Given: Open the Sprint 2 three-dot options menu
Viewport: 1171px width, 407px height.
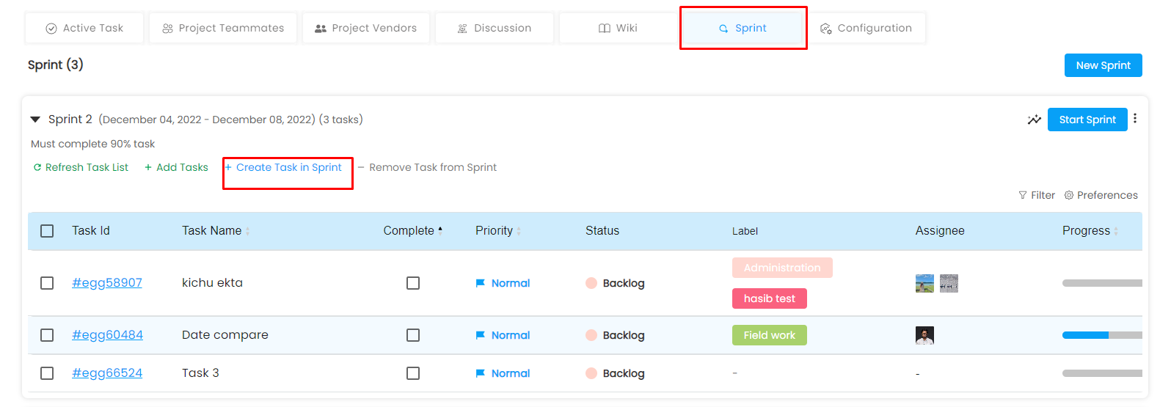Looking at the screenshot, I should (x=1135, y=118).
